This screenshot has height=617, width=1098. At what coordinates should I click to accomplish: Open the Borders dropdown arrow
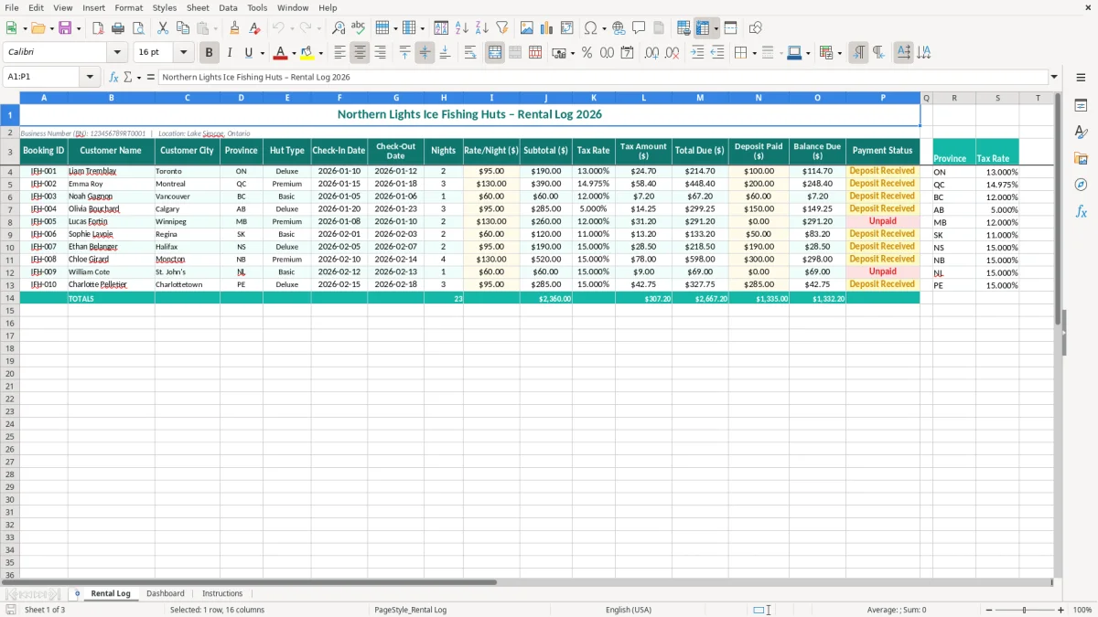[753, 53]
